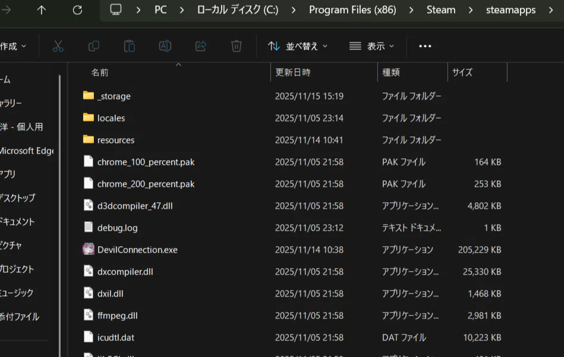Click the Rename icon in toolbar
Viewport: 564px width, 357px height.
click(165, 46)
